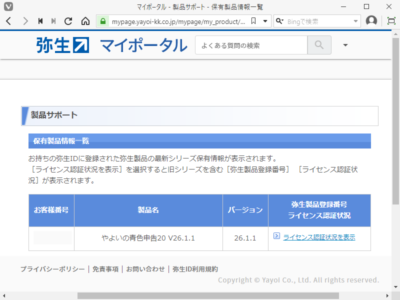Reload the current page
Screen dimensions: 400x300
point(68,21)
